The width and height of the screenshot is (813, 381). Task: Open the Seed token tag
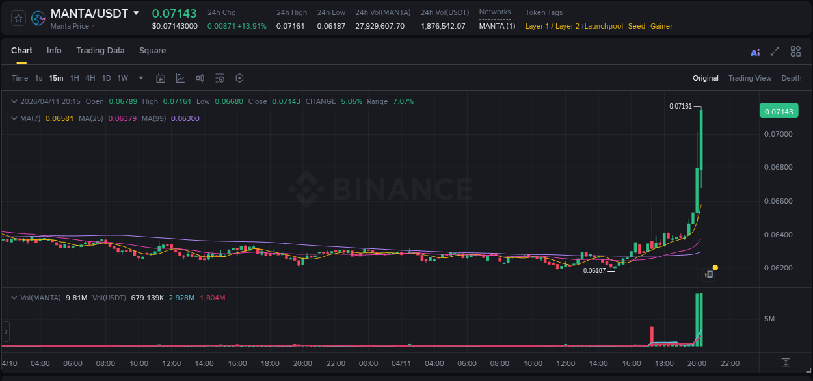[637, 26]
